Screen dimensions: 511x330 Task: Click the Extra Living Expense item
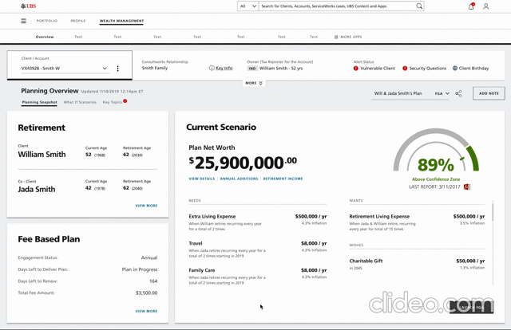pos(257,222)
